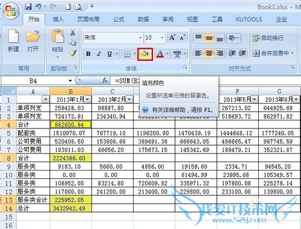The height and width of the screenshot is (229, 301).
Task: Align text to bottom of cell
Action: tap(220, 38)
